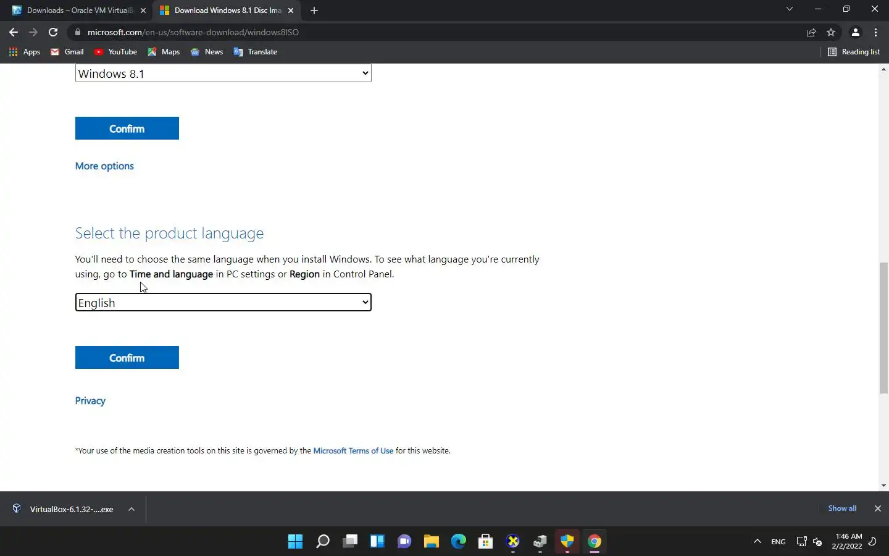
Task: Reload the current page
Action: coord(53,32)
